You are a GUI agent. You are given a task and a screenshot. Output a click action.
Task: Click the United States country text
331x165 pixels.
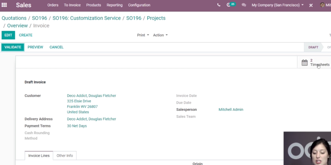pos(78,112)
